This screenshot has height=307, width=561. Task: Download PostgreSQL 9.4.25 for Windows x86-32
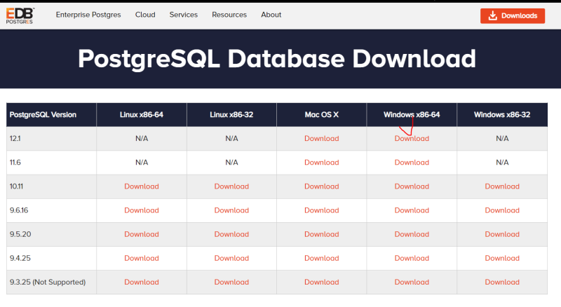[502, 258]
